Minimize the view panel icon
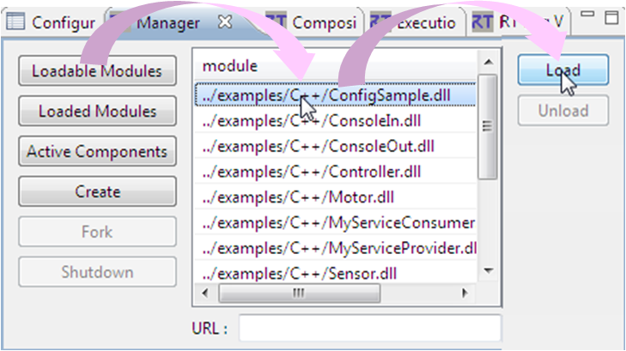Screen dimensions: 626x351 [587, 15]
